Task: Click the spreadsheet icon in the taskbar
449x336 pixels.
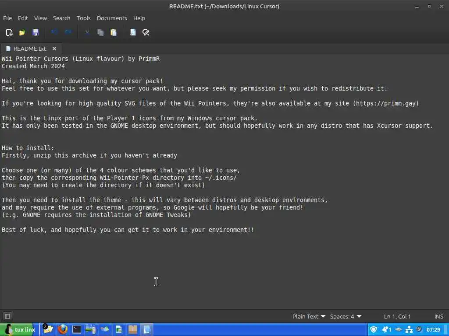Action: (118, 329)
